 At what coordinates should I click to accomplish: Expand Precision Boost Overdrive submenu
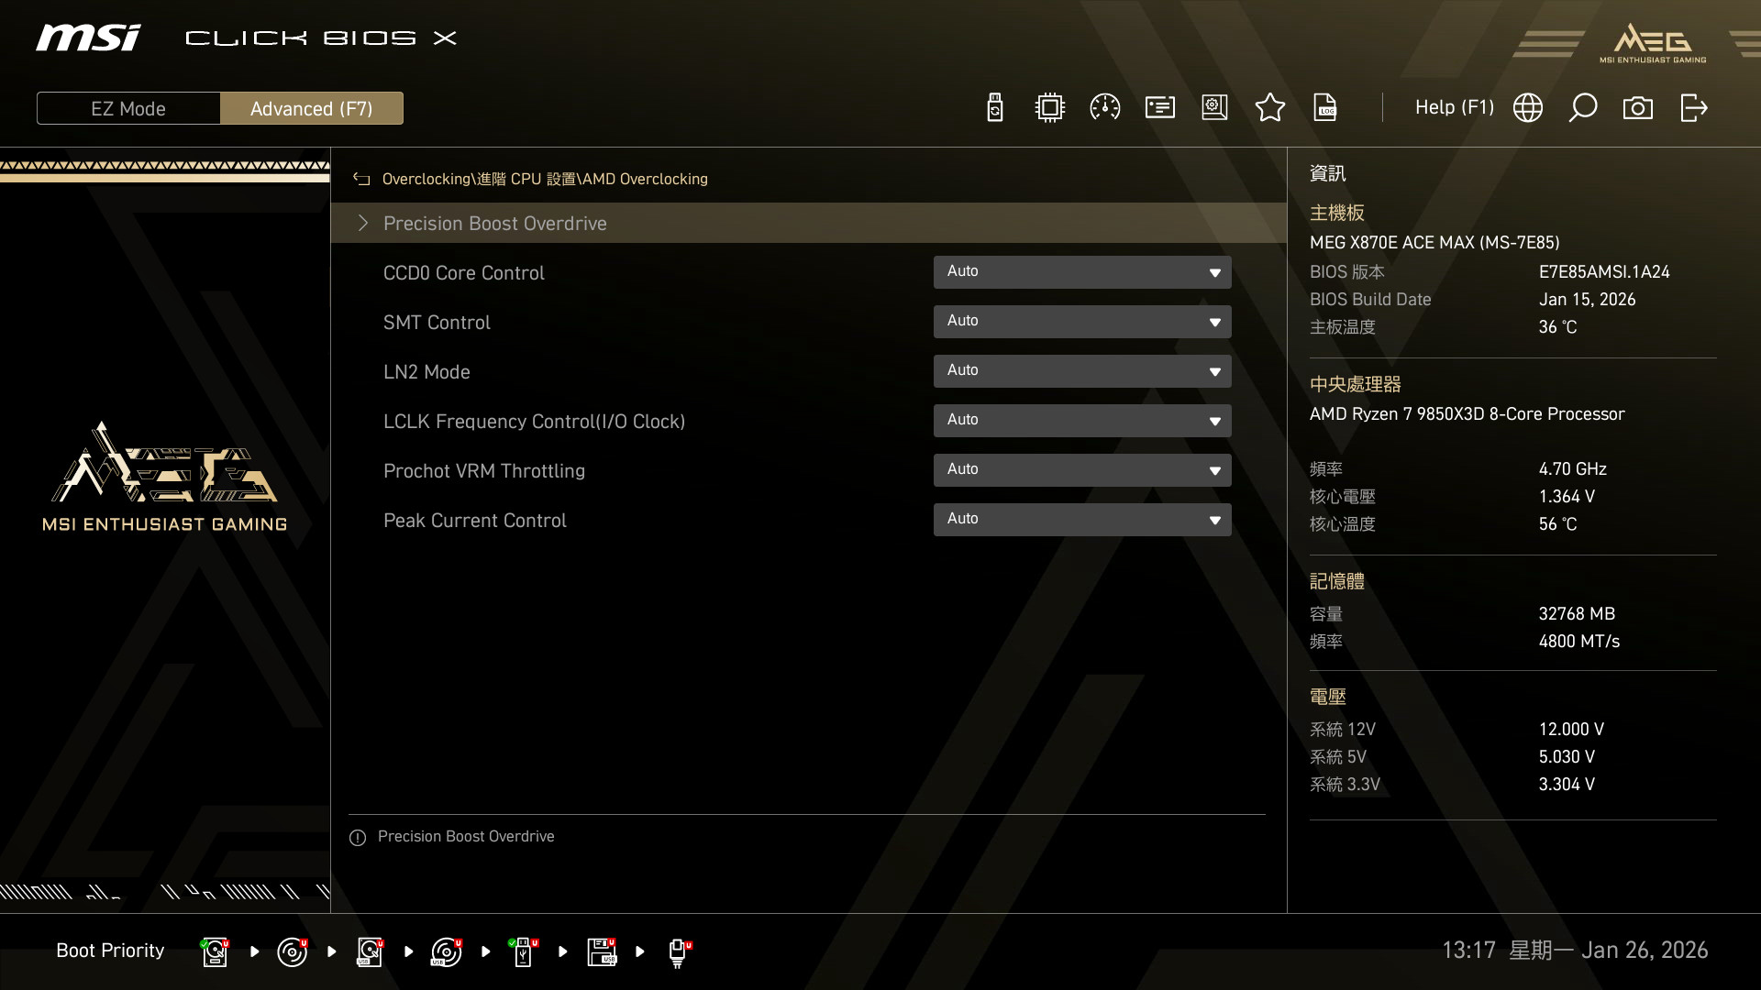tap(494, 224)
